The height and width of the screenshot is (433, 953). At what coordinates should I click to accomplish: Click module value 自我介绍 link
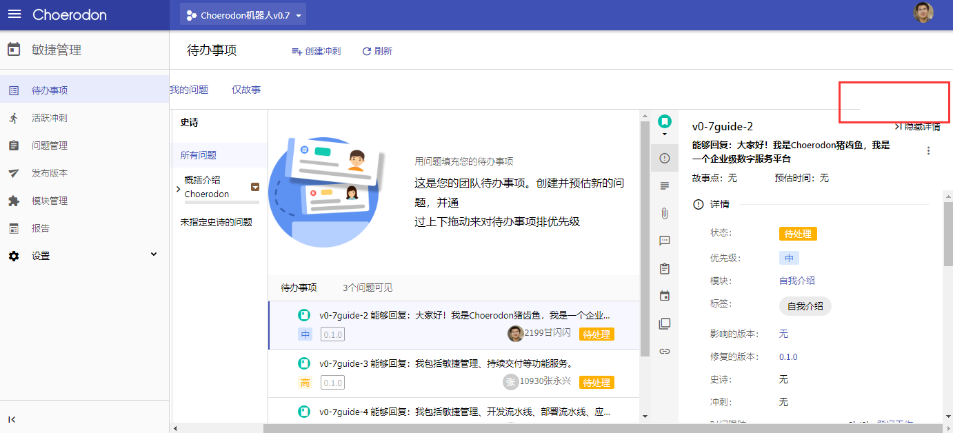click(797, 281)
